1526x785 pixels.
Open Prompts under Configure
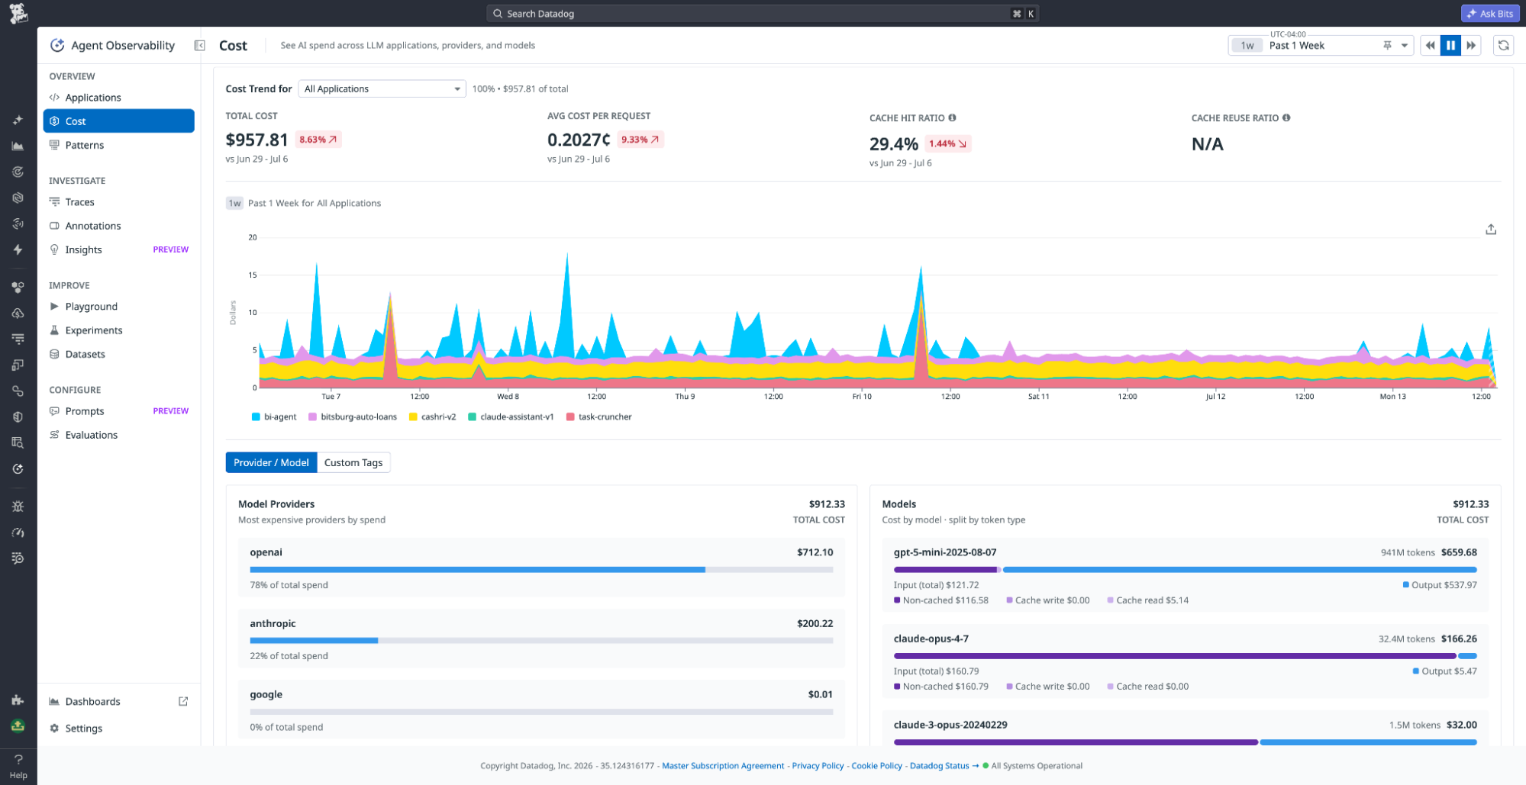[x=119, y=411]
